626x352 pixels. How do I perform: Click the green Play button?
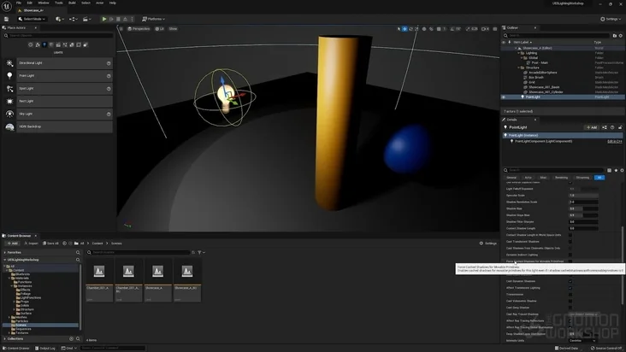pyautogui.click(x=104, y=19)
